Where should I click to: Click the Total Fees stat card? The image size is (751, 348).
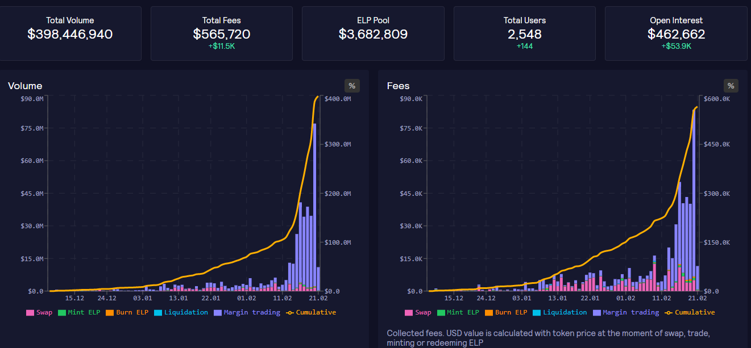coord(221,33)
